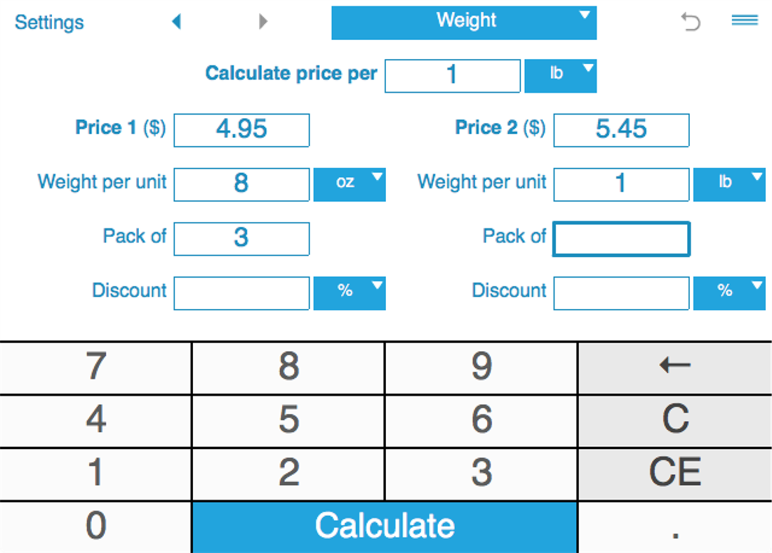This screenshot has height=553, width=772.
Task: Click the undo icon
Action: pos(691,22)
